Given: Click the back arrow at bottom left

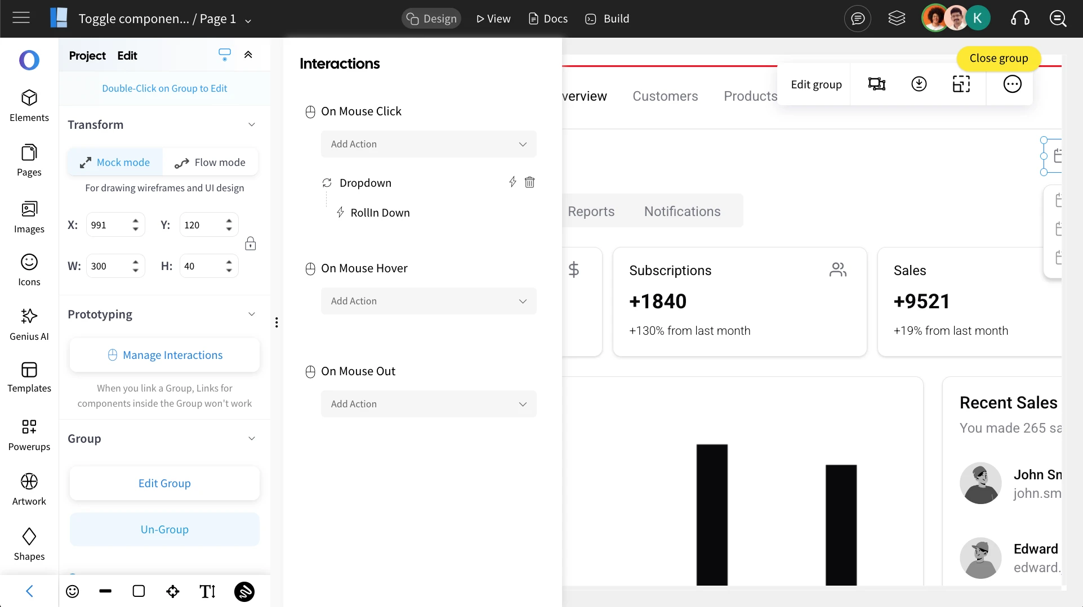Looking at the screenshot, I should (x=30, y=591).
